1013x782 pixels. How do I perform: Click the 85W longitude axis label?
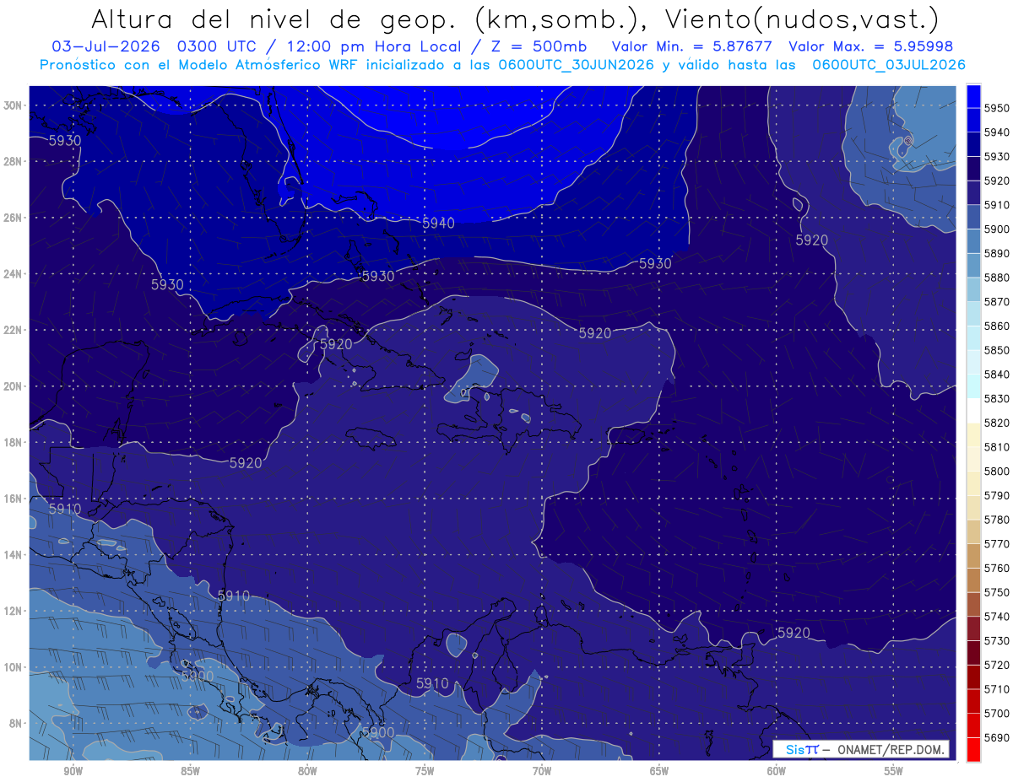point(190,771)
